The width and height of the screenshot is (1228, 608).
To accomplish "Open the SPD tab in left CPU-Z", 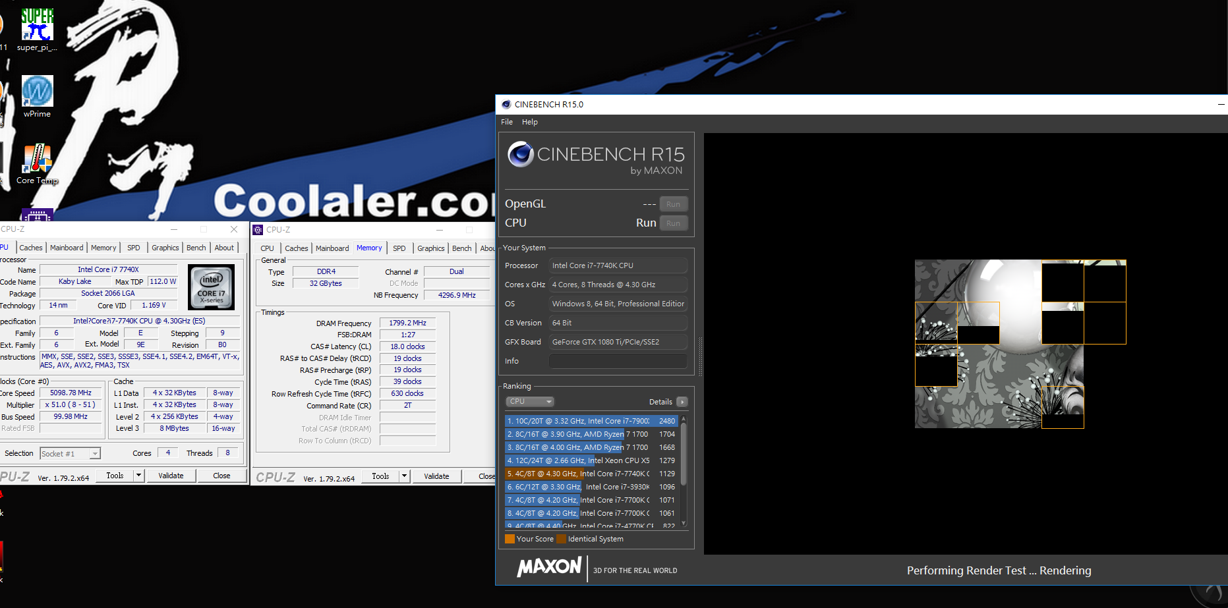I will click(134, 248).
